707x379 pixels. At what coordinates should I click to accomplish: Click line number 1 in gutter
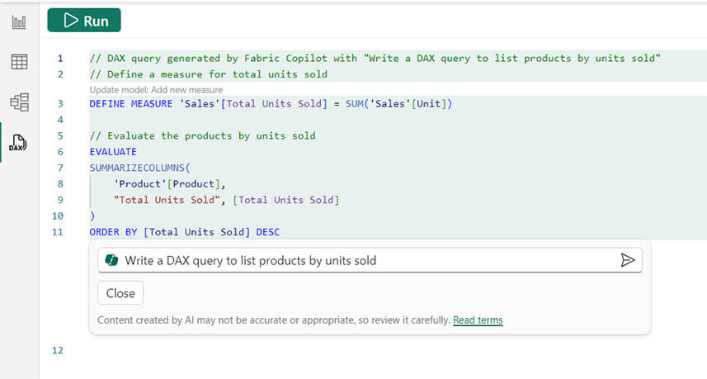click(x=60, y=58)
